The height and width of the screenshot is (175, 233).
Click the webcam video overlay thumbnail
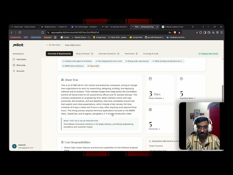tap(201, 126)
